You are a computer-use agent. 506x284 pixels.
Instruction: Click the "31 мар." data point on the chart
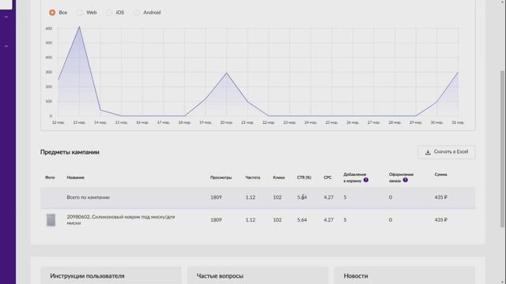458,72
